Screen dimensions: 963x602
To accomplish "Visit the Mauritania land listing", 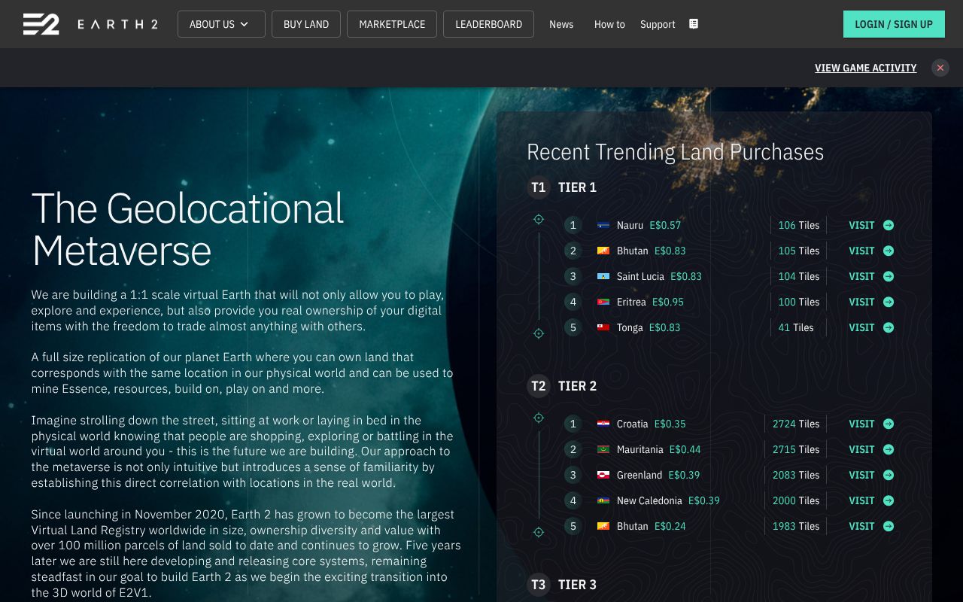I will point(861,449).
